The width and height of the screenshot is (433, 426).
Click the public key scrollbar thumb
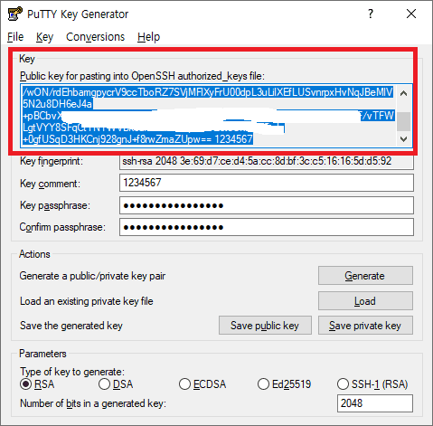[x=403, y=121]
